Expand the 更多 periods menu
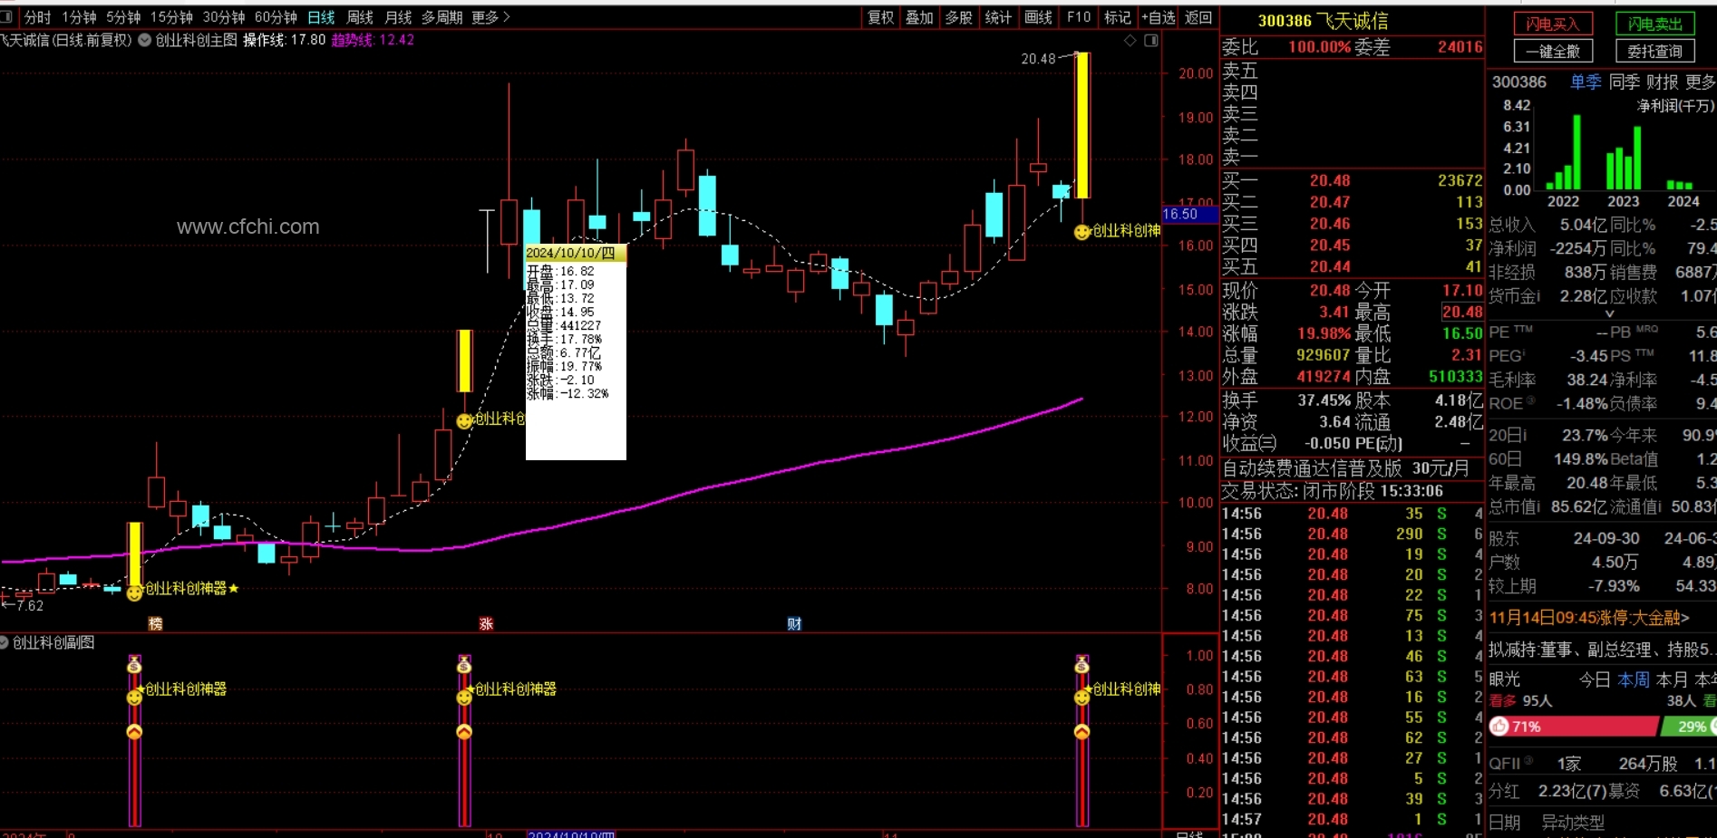This screenshot has height=838, width=1717. pos(490,17)
